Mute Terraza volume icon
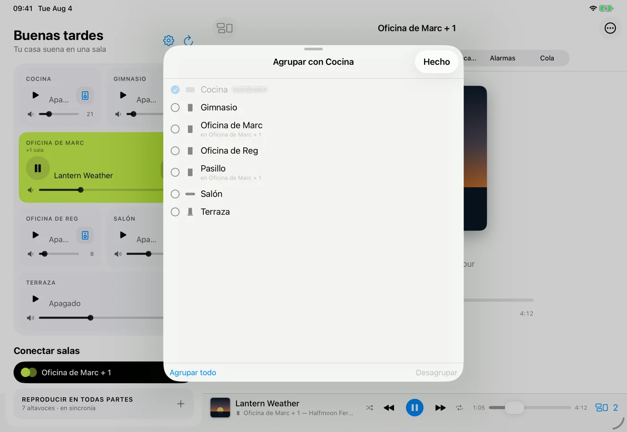Screen dimensions: 627x432 pos(30,318)
